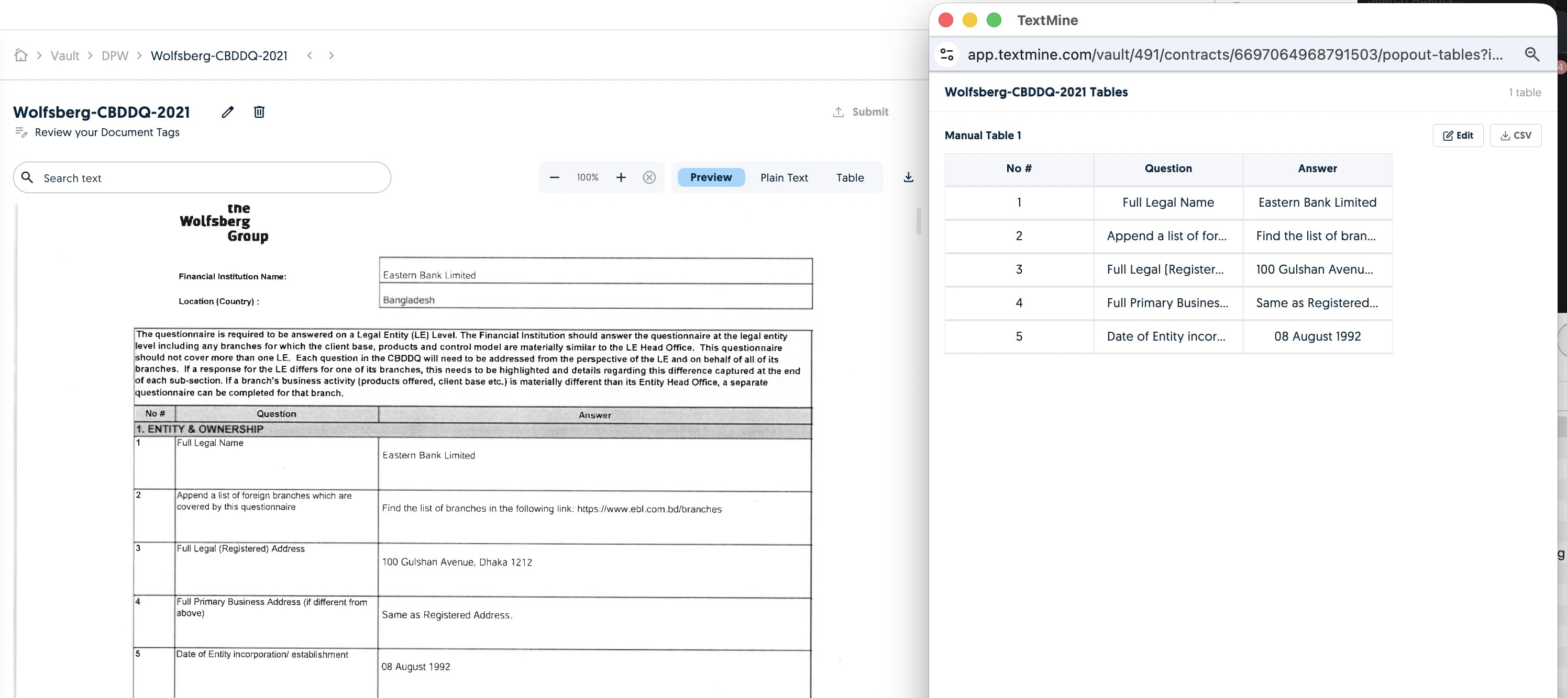
Task: Go to home via breadcrumb house icon
Action: click(x=20, y=55)
